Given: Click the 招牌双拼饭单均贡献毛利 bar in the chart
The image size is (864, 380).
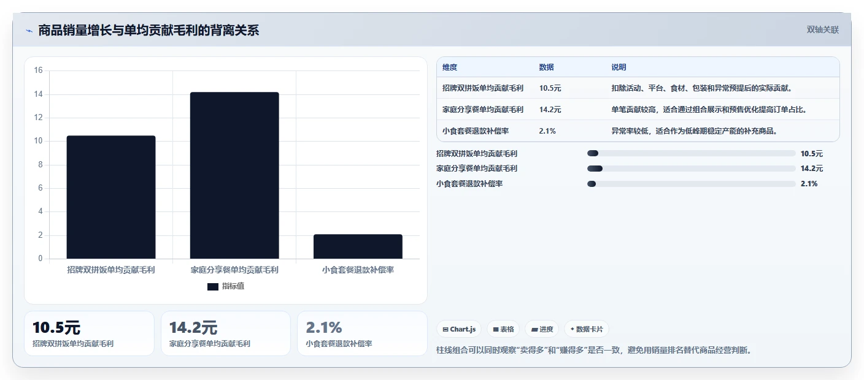Looking at the screenshot, I should click(111, 197).
